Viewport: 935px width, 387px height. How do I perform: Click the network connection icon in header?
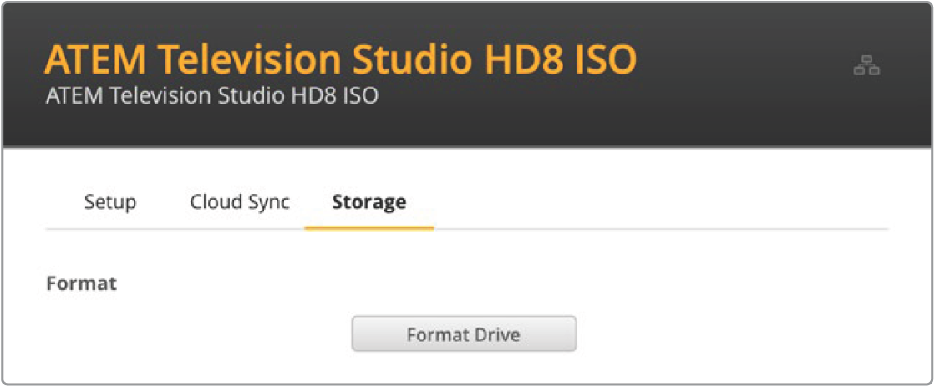(x=866, y=66)
